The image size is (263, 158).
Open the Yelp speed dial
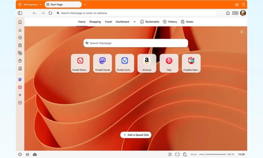tap(169, 63)
